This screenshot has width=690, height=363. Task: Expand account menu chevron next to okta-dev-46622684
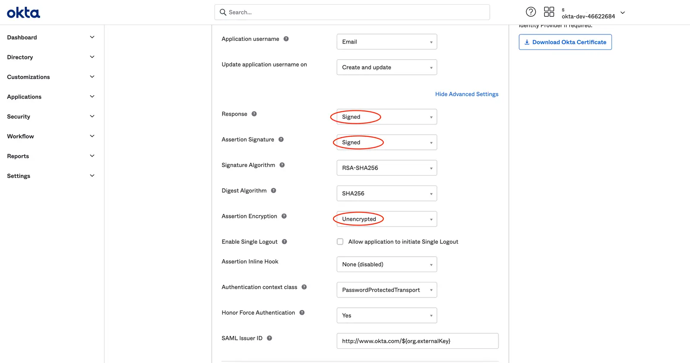tap(622, 12)
